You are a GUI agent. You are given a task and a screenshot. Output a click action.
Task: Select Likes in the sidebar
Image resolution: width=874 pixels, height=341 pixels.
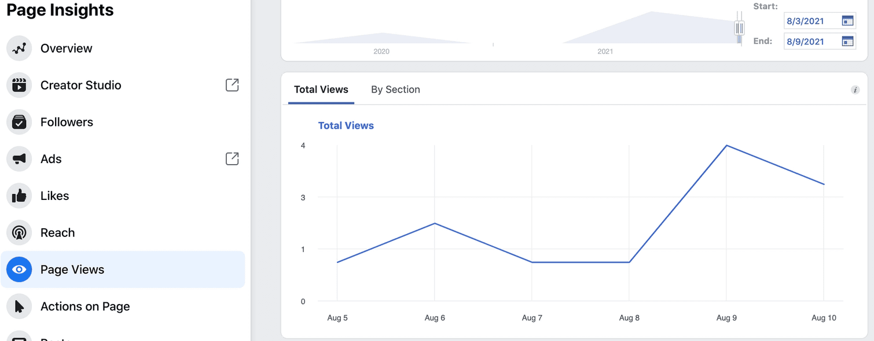click(x=123, y=196)
